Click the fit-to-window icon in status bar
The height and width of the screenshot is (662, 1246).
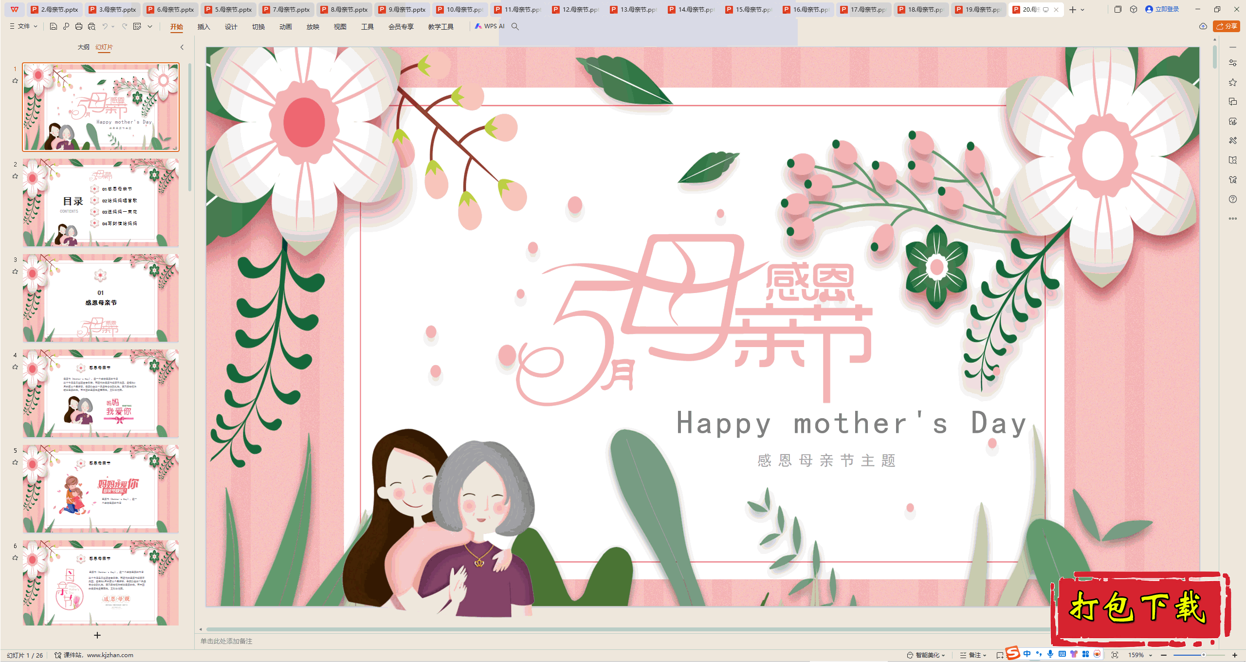pos(1115,655)
